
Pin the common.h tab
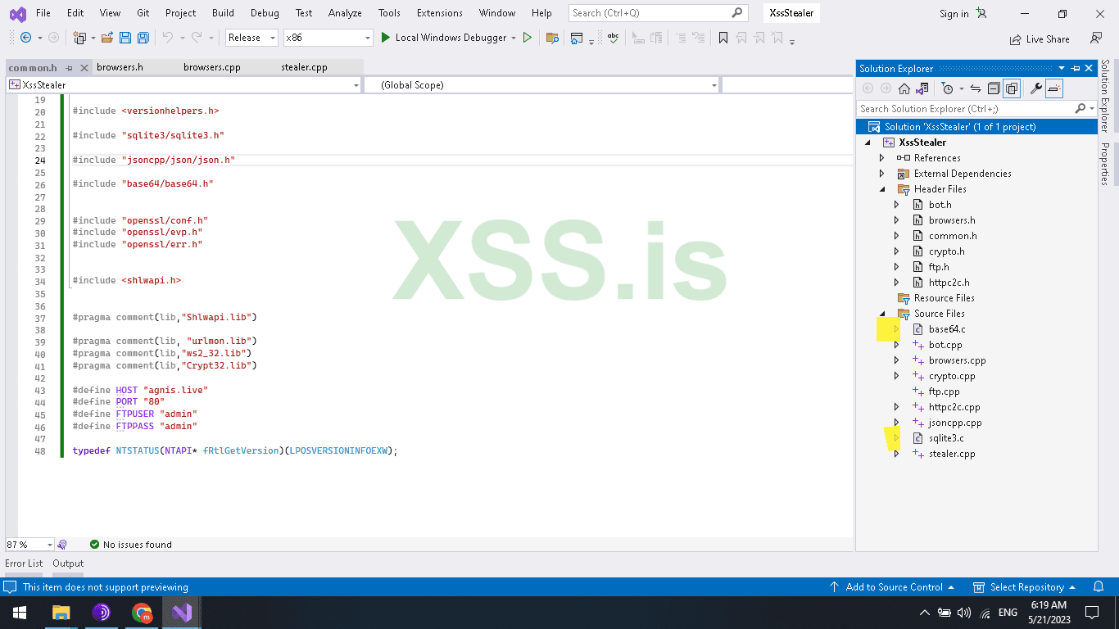click(69, 68)
